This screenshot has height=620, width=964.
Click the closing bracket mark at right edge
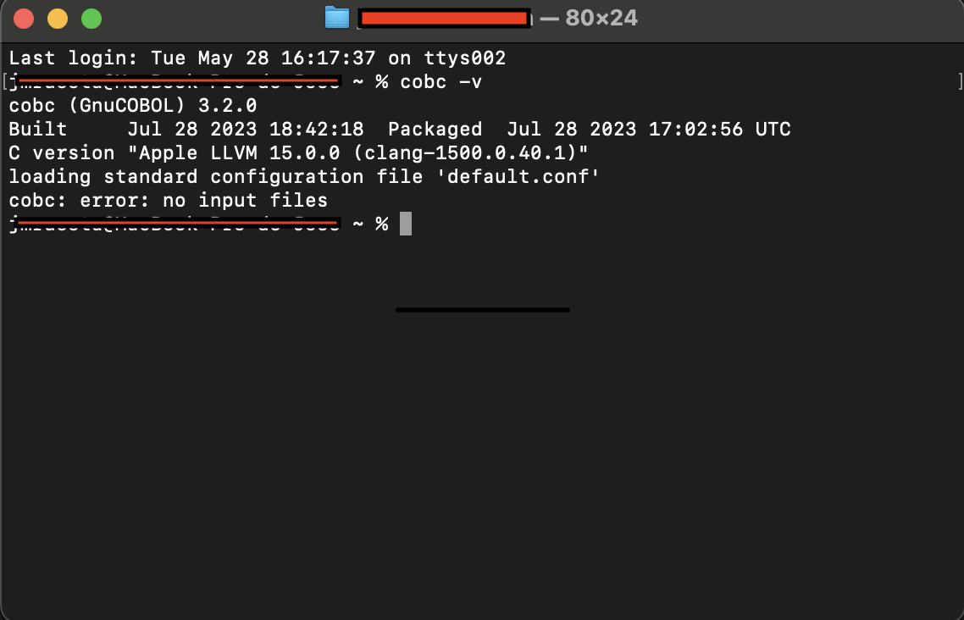tap(960, 82)
